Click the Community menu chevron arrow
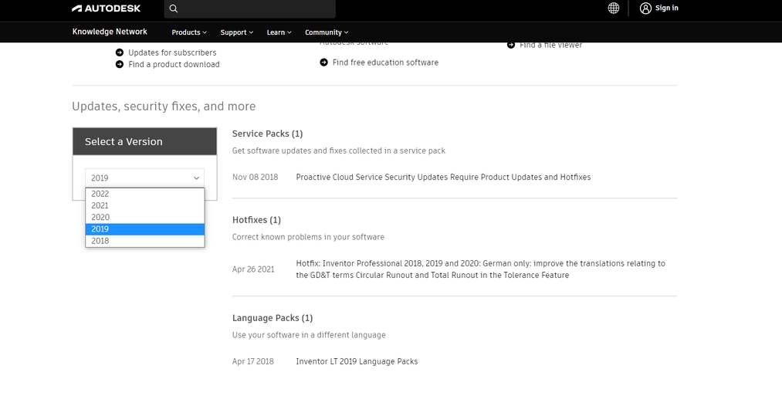Screen dimensions: 782x396 346,32
